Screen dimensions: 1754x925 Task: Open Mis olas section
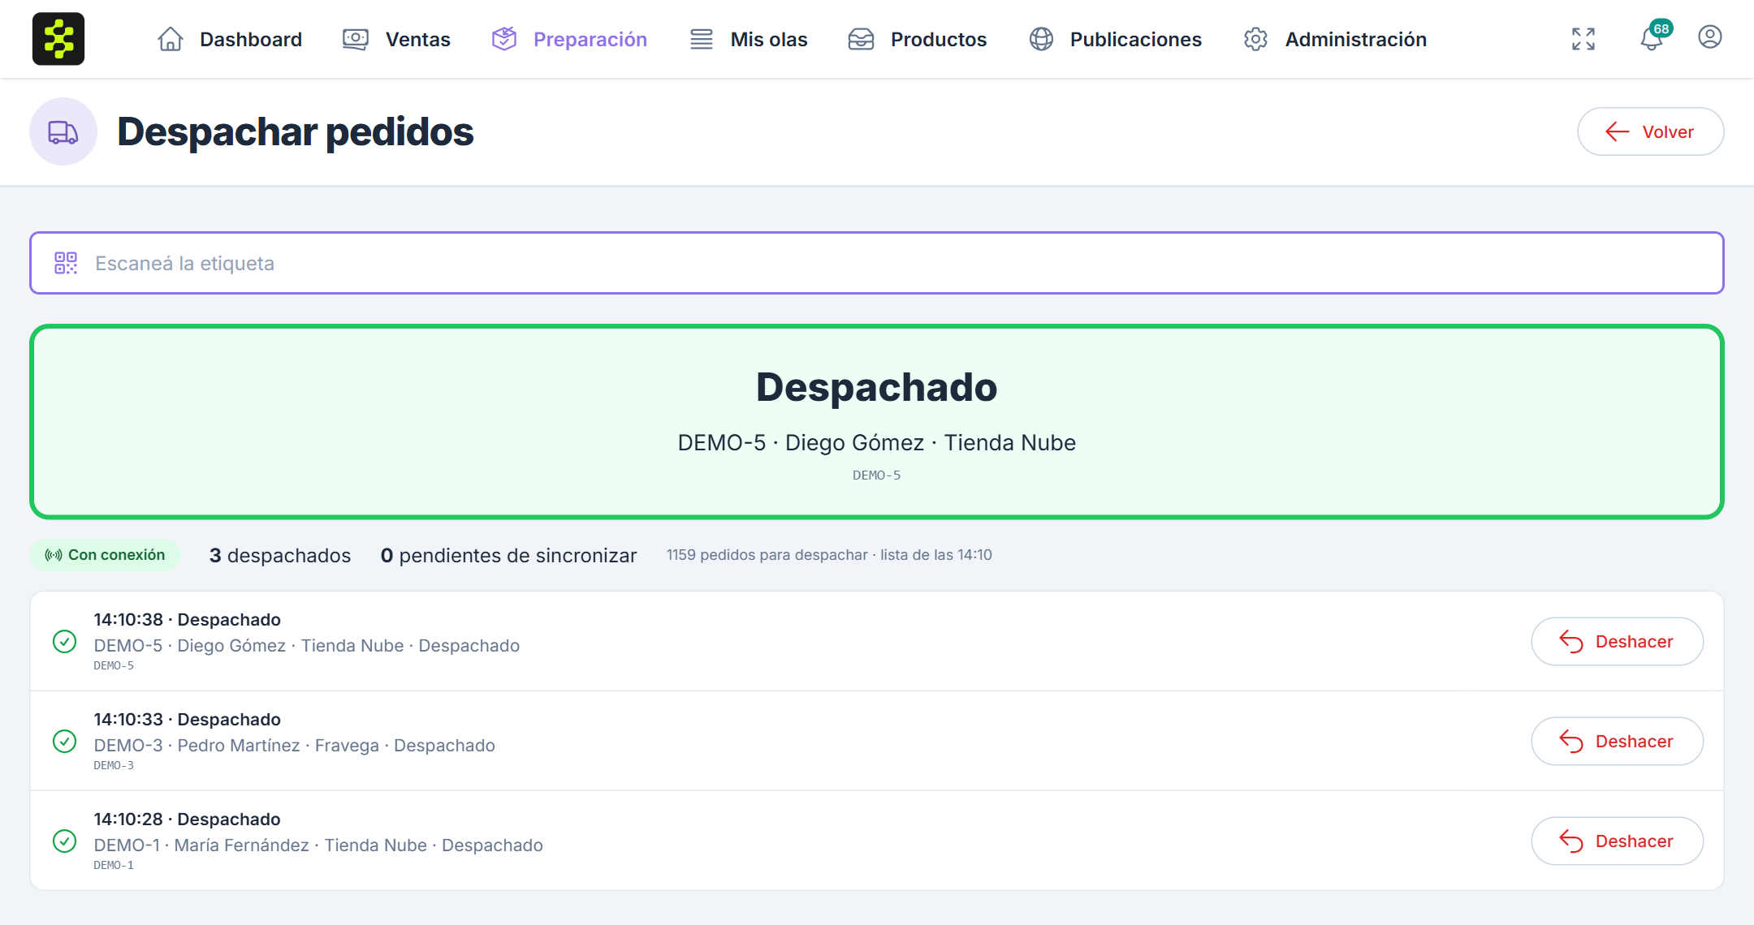pos(748,39)
